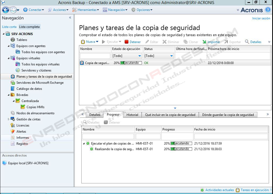This screenshot has height=194, width=273.
Task: Open the Estado de ejecución [Todo] dropdown
Action: pos(127,56)
